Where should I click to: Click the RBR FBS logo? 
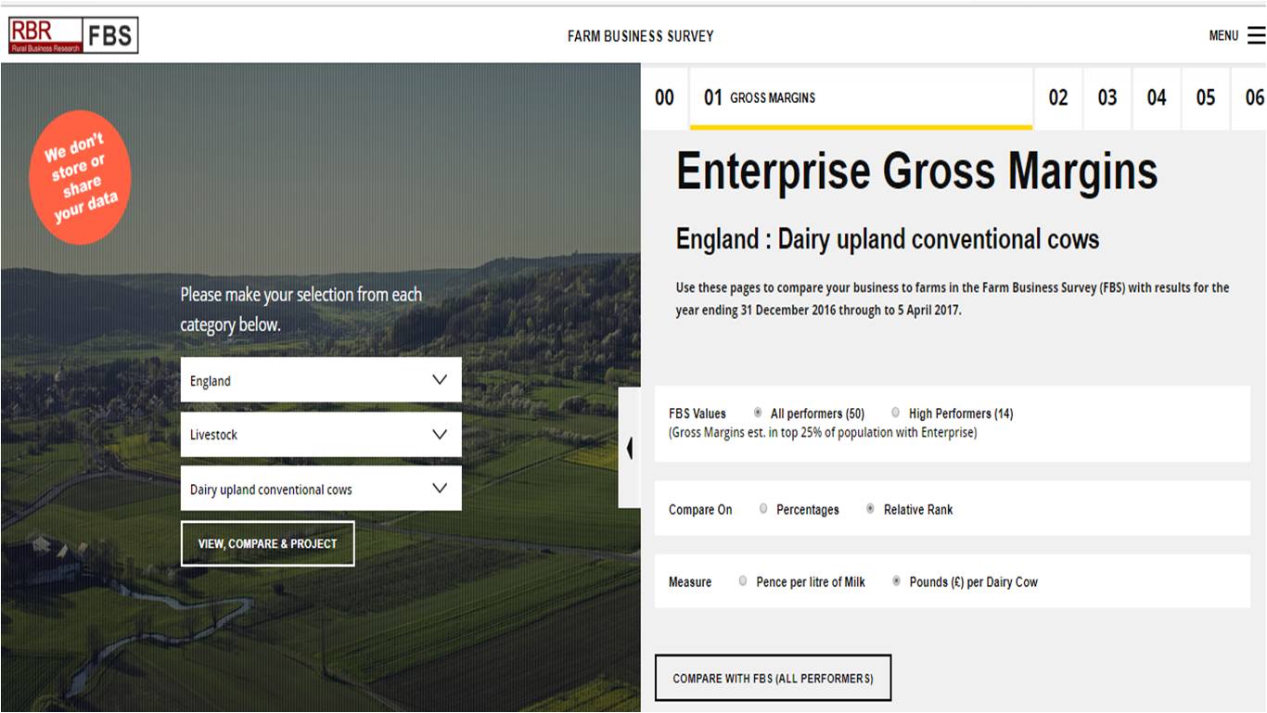click(73, 35)
